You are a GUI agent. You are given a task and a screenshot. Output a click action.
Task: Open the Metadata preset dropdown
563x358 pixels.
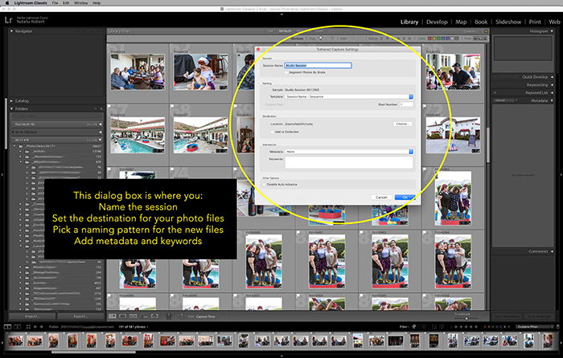point(349,152)
